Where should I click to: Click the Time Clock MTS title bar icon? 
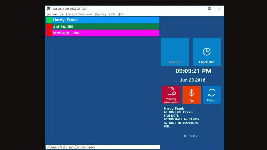click(48, 9)
